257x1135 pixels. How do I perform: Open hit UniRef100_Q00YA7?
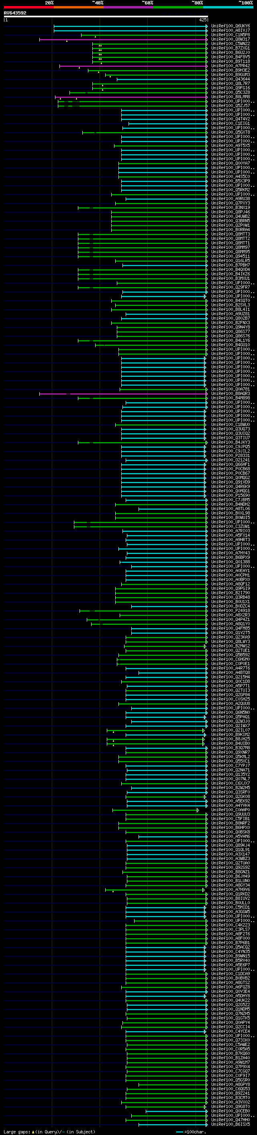coord(230,163)
